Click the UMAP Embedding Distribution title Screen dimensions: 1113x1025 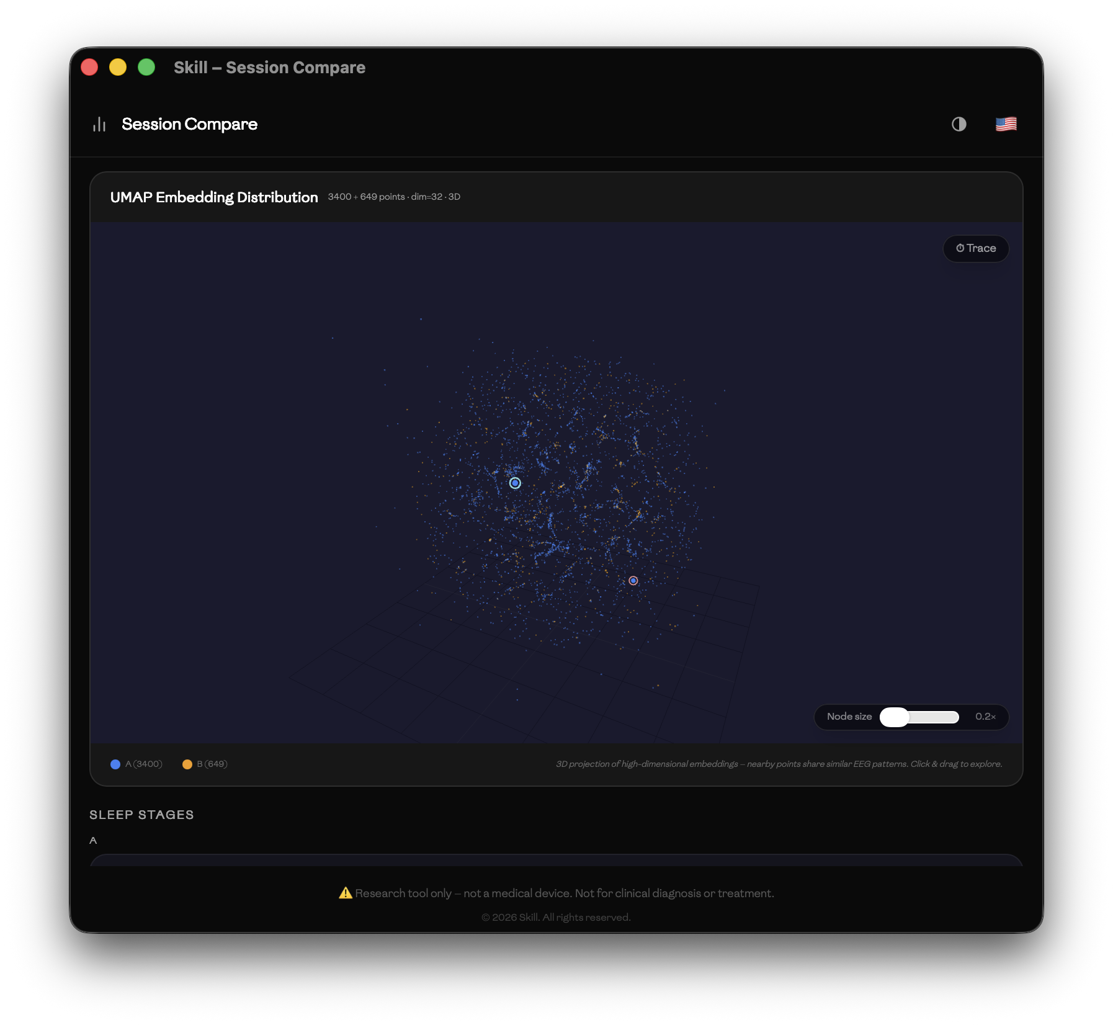click(x=214, y=197)
